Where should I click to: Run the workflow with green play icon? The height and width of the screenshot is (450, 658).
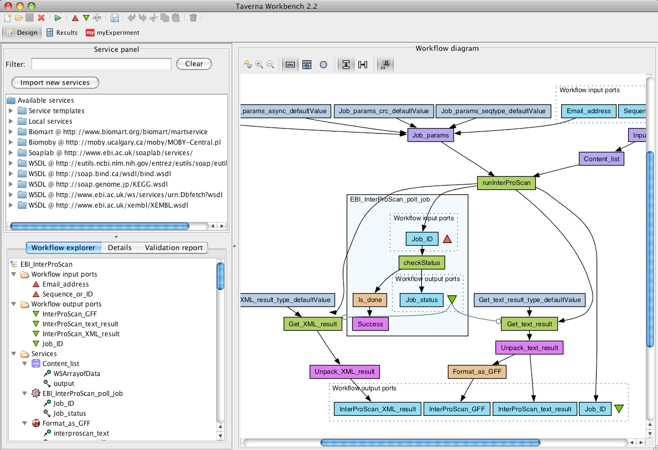click(58, 18)
